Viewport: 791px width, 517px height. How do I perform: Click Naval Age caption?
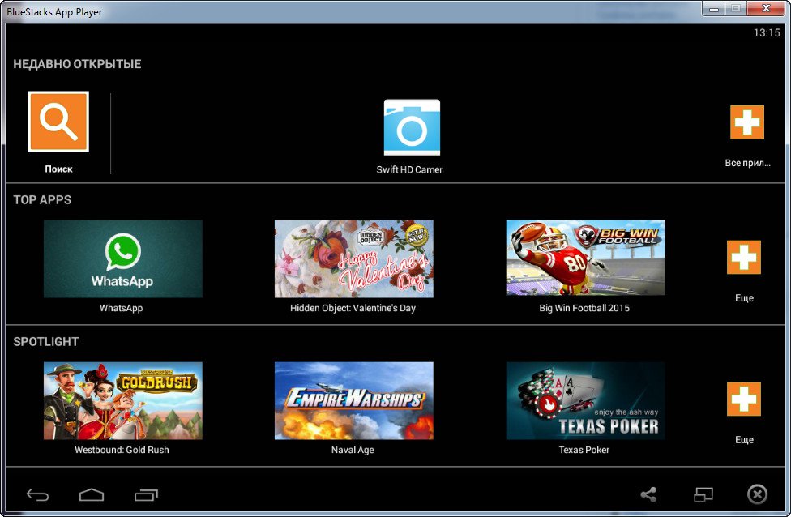[x=353, y=450]
